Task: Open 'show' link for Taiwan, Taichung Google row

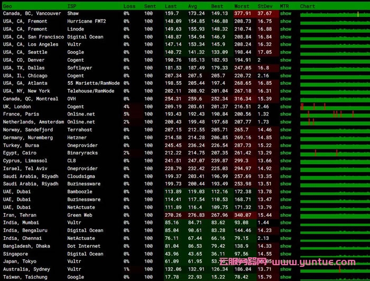Action: coord(285,277)
